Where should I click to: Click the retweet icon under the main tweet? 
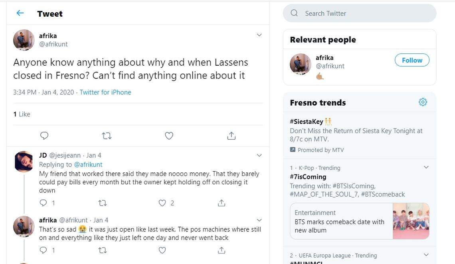[x=107, y=135]
